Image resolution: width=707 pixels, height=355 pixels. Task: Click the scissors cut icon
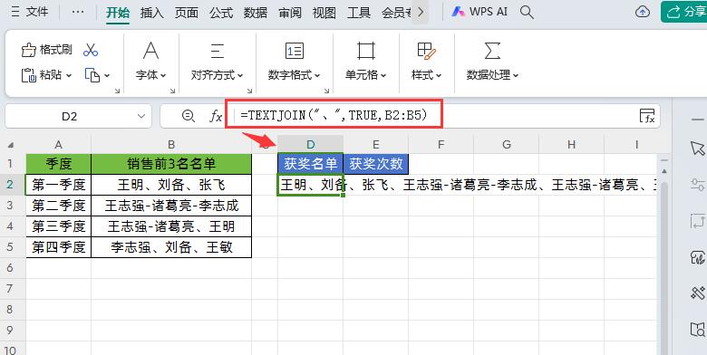coord(91,50)
